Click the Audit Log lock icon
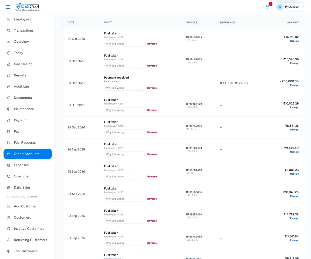The image size is (311, 259). pos(9,87)
